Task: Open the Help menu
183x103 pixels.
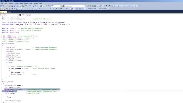Action: pyautogui.click(x=41, y=3)
